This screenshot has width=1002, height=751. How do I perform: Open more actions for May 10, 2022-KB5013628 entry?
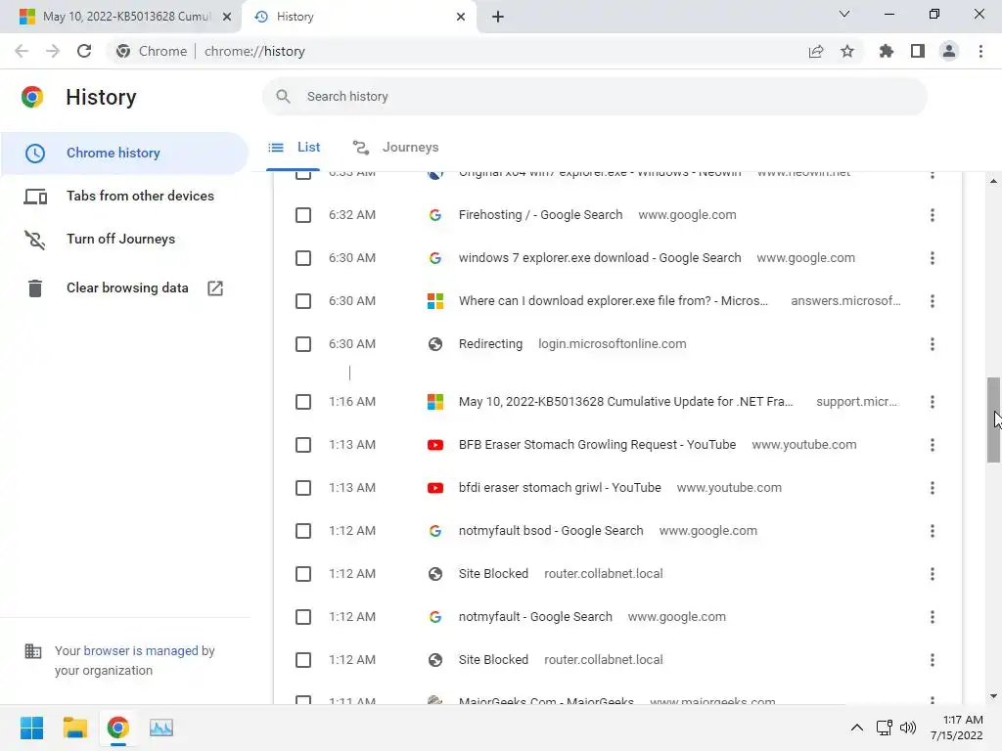coord(933,402)
